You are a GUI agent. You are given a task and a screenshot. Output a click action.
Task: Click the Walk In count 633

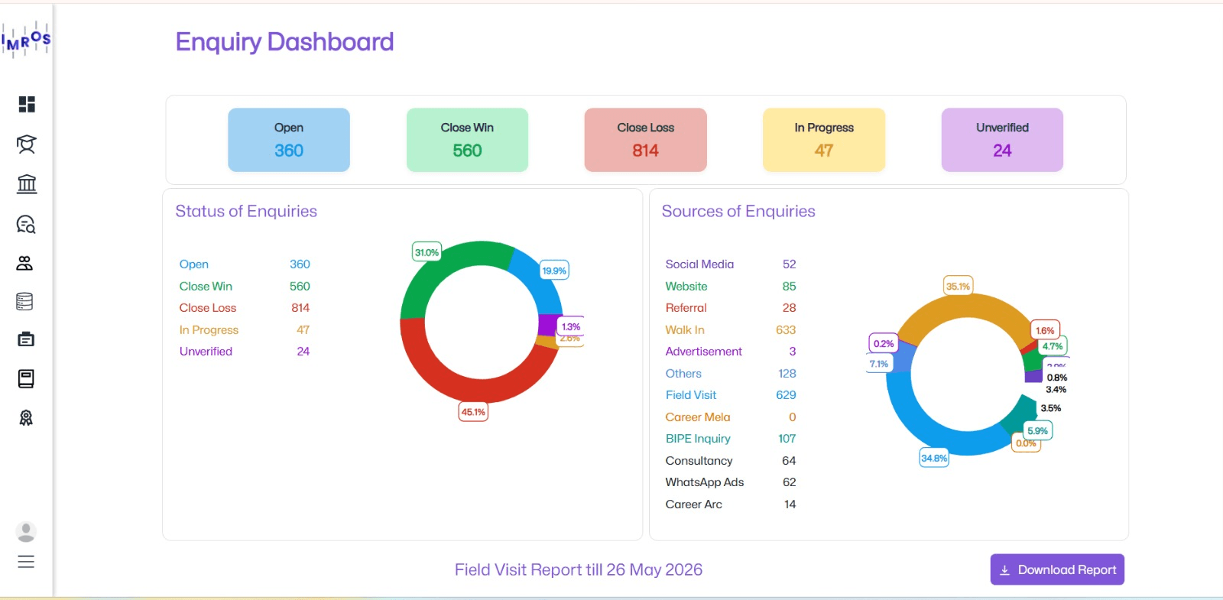(x=786, y=330)
